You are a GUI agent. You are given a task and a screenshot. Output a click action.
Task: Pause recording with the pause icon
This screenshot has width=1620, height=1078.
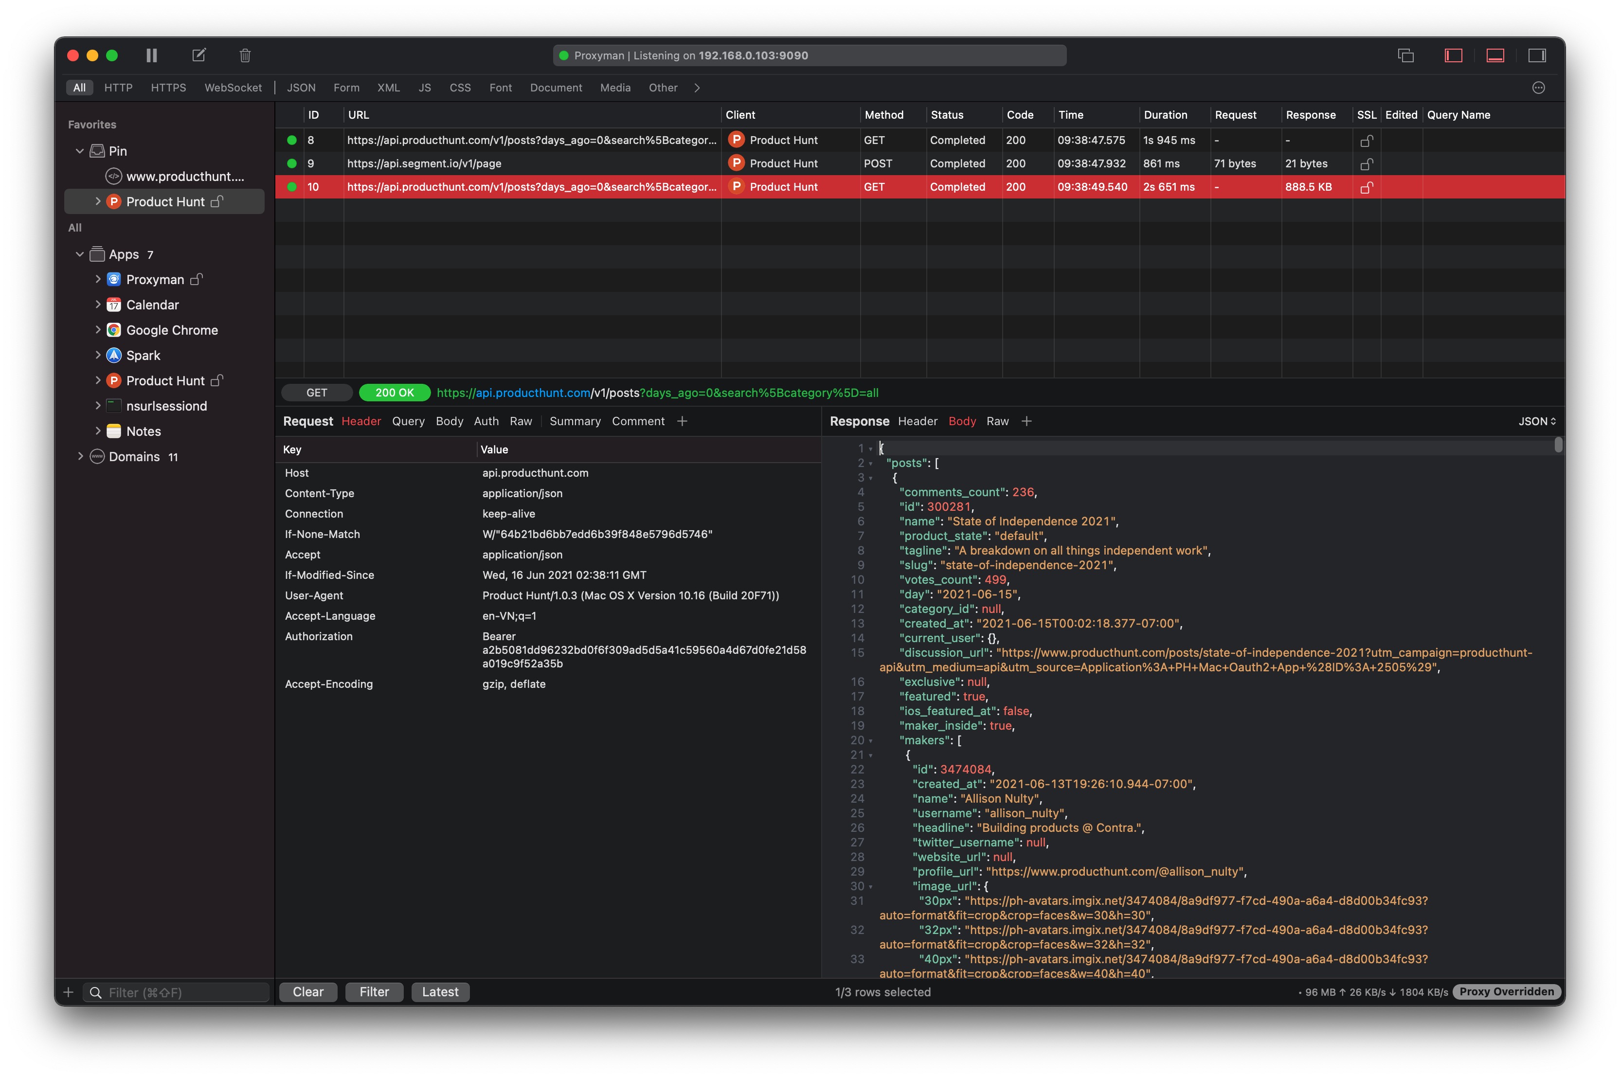(152, 55)
